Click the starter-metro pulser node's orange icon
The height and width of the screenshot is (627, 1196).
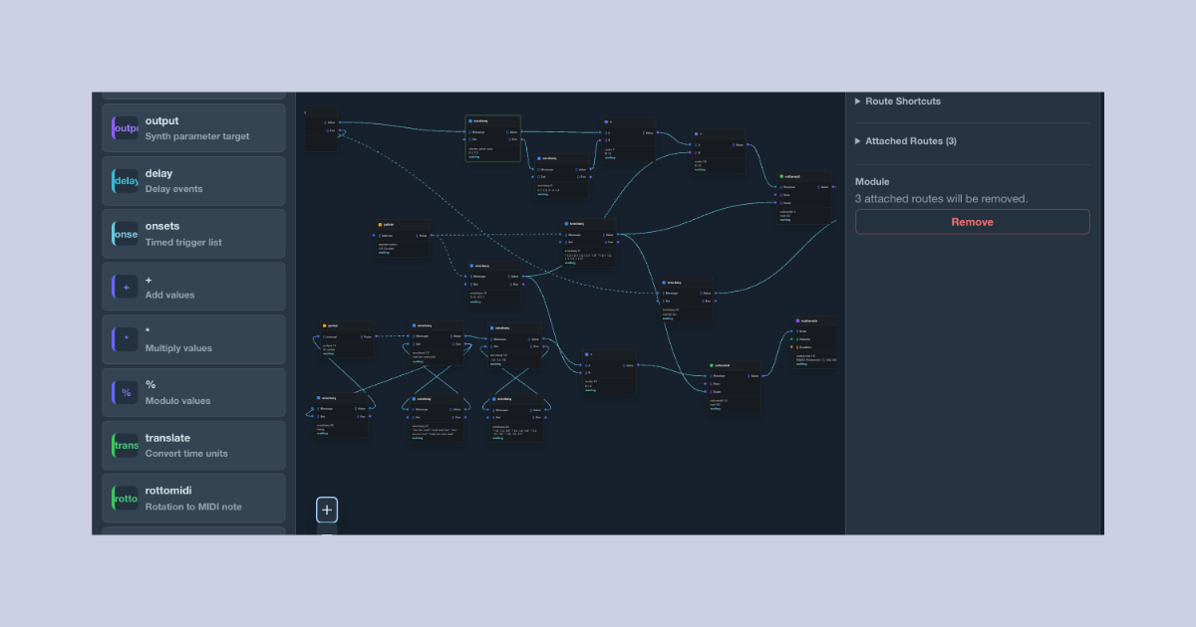(x=380, y=224)
